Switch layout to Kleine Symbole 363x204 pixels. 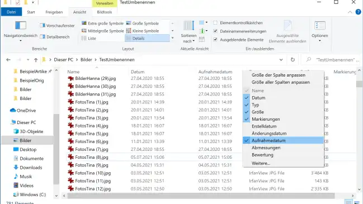pyautogui.click(x=143, y=31)
